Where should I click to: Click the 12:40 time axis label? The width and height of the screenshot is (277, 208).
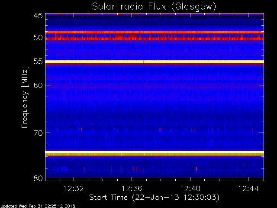click(x=190, y=188)
